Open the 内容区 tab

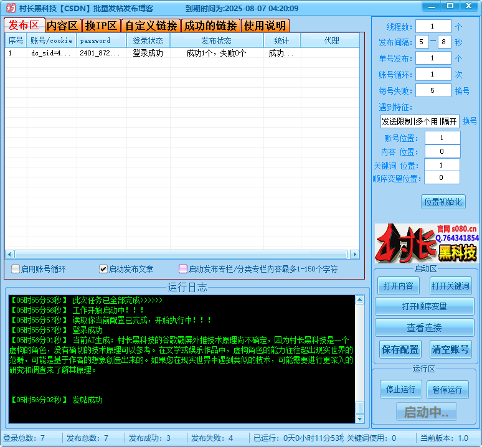coord(63,26)
